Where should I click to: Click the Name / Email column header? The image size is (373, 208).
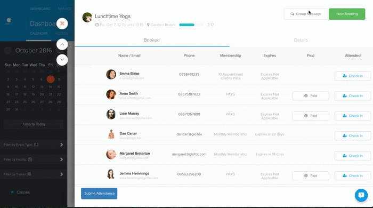tap(129, 55)
